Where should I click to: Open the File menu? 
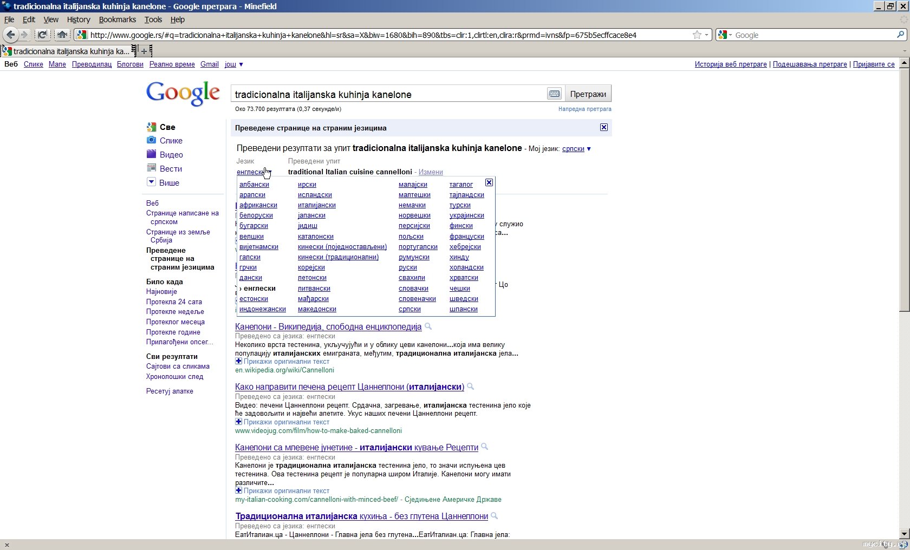coord(9,19)
